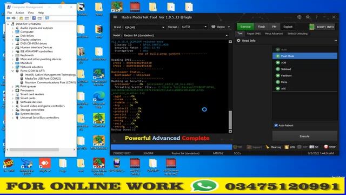The image size is (346, 195).
Task: Click the log panel vertical scrollbar thumb
Action: (230, 120)
